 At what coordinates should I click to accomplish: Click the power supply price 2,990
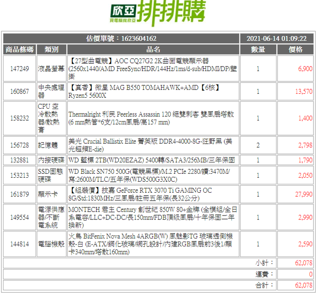(305, 217)
